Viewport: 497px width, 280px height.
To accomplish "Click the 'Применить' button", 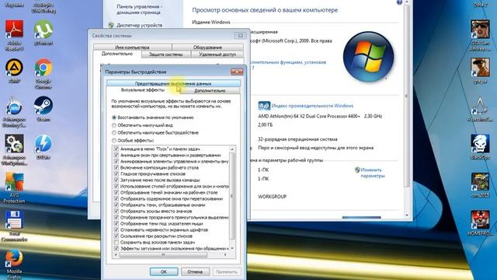I will click(x=226, y=271).
